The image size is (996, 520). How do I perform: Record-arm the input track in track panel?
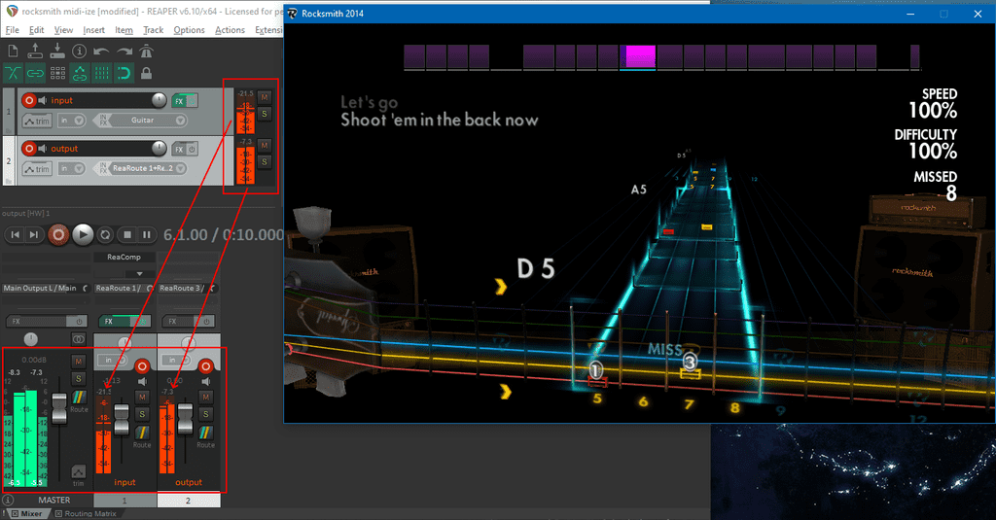(x=28, y=100)
